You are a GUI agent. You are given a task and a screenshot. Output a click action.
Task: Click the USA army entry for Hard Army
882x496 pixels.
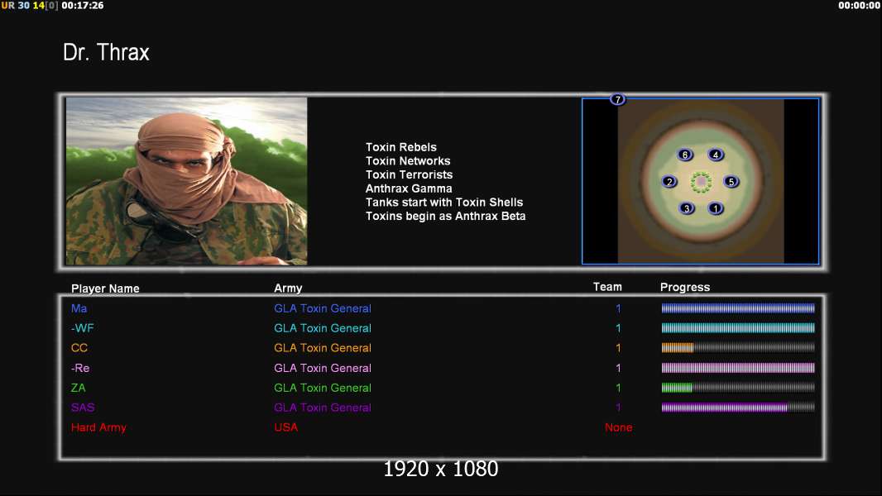point(285,427)
